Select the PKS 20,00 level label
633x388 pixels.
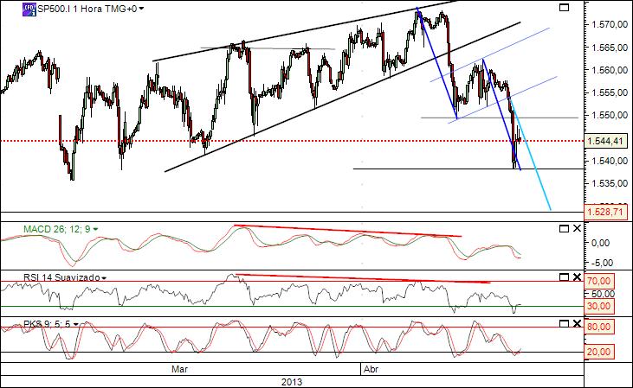(x=598, y=352)
